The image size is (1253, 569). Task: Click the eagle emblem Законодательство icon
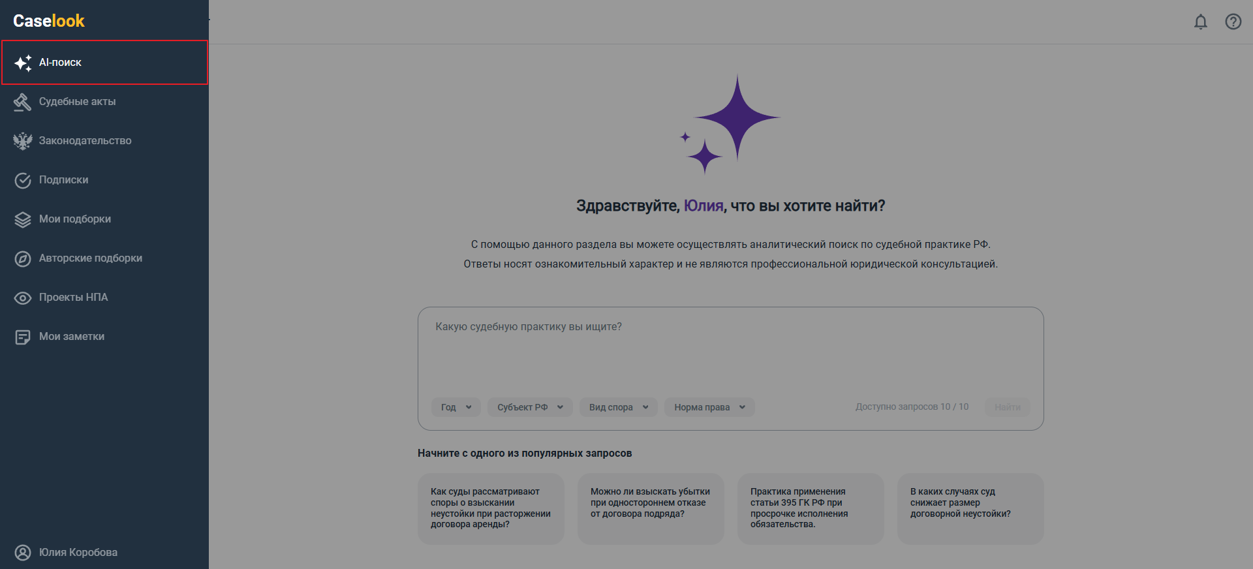[23, 141]
